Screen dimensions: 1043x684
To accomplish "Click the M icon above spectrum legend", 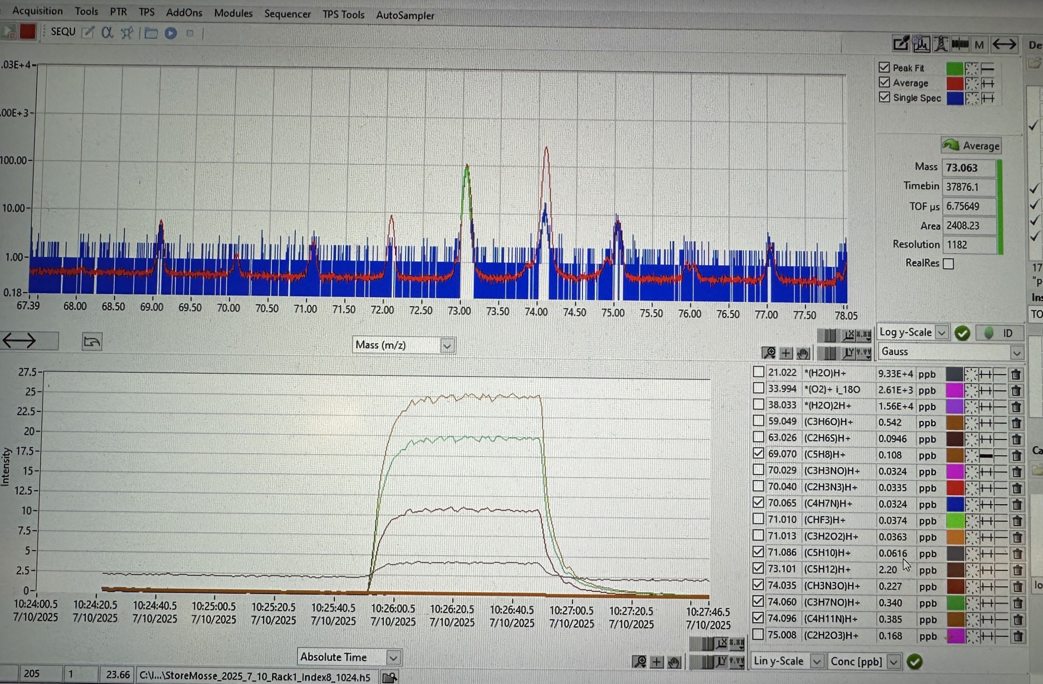I will pos(979,45).
